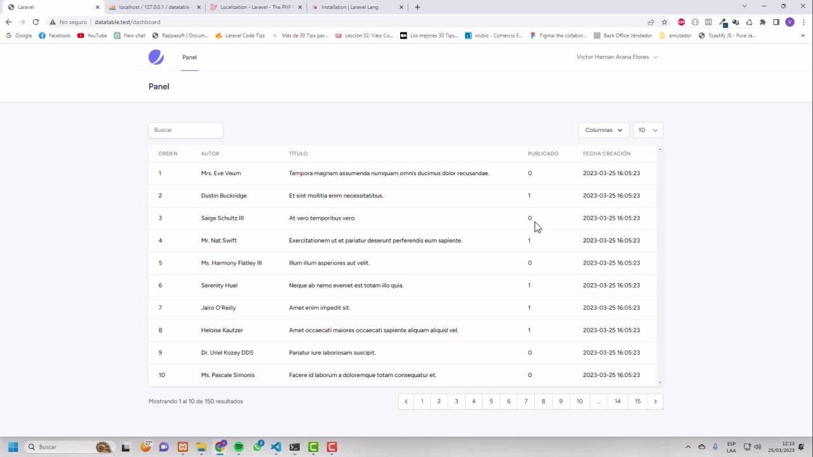This screenshot has height=457, width=813.
Task: Go to page 5 of the results
Action: point(491,401)
